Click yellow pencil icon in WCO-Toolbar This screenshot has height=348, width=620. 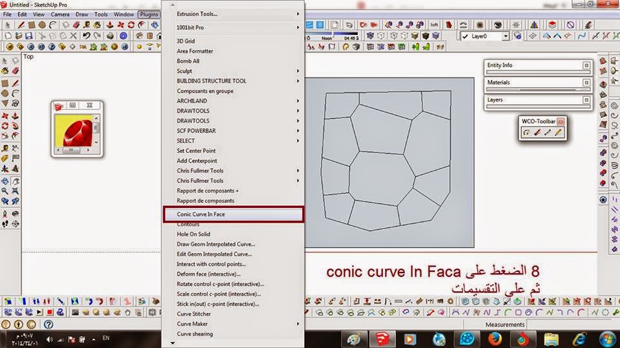click(558, 132)
